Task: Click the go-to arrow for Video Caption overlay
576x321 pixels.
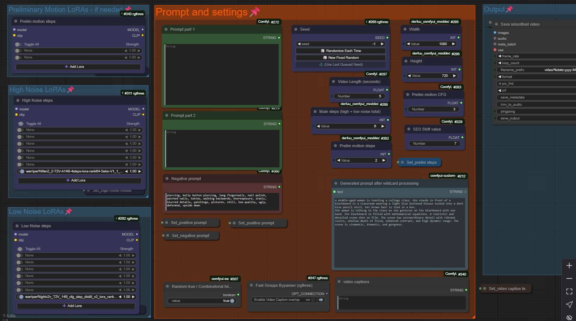Action: coord(321,300)
